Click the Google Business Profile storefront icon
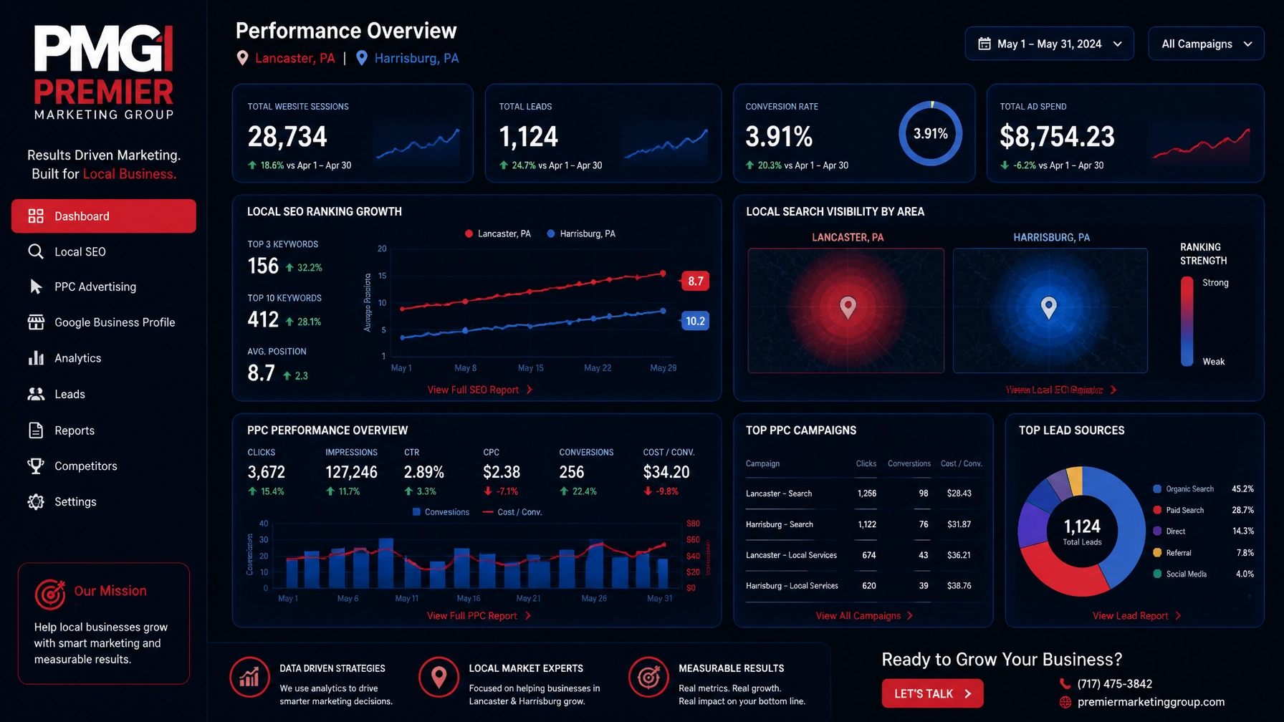 click(36, 322)
